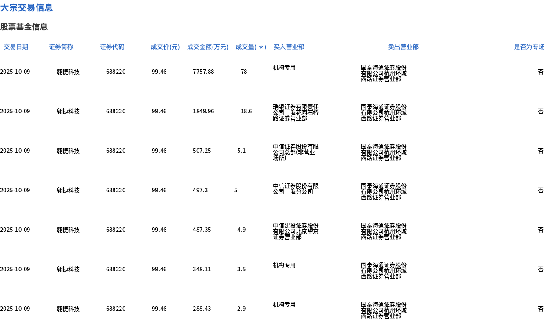Click the volume value 18.6

click(x=246, y=111)
